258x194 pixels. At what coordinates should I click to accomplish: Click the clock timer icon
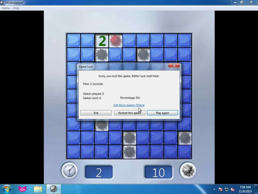(x=70, y=171)
